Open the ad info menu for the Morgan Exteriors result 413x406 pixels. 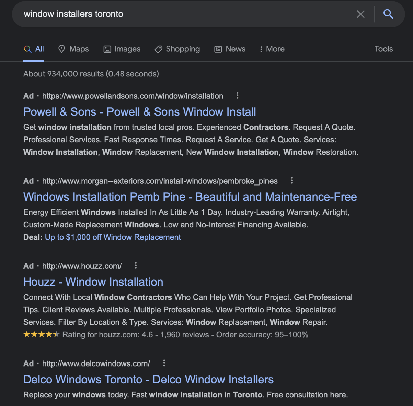(x=291, y=180)
